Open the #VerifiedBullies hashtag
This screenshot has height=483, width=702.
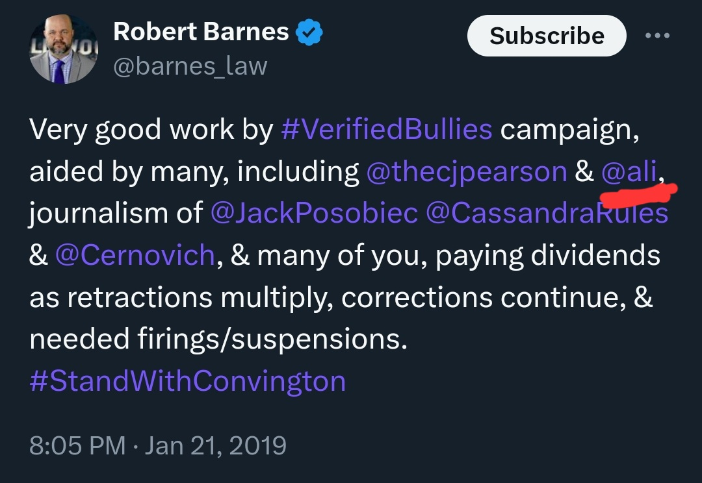point(387,129)
